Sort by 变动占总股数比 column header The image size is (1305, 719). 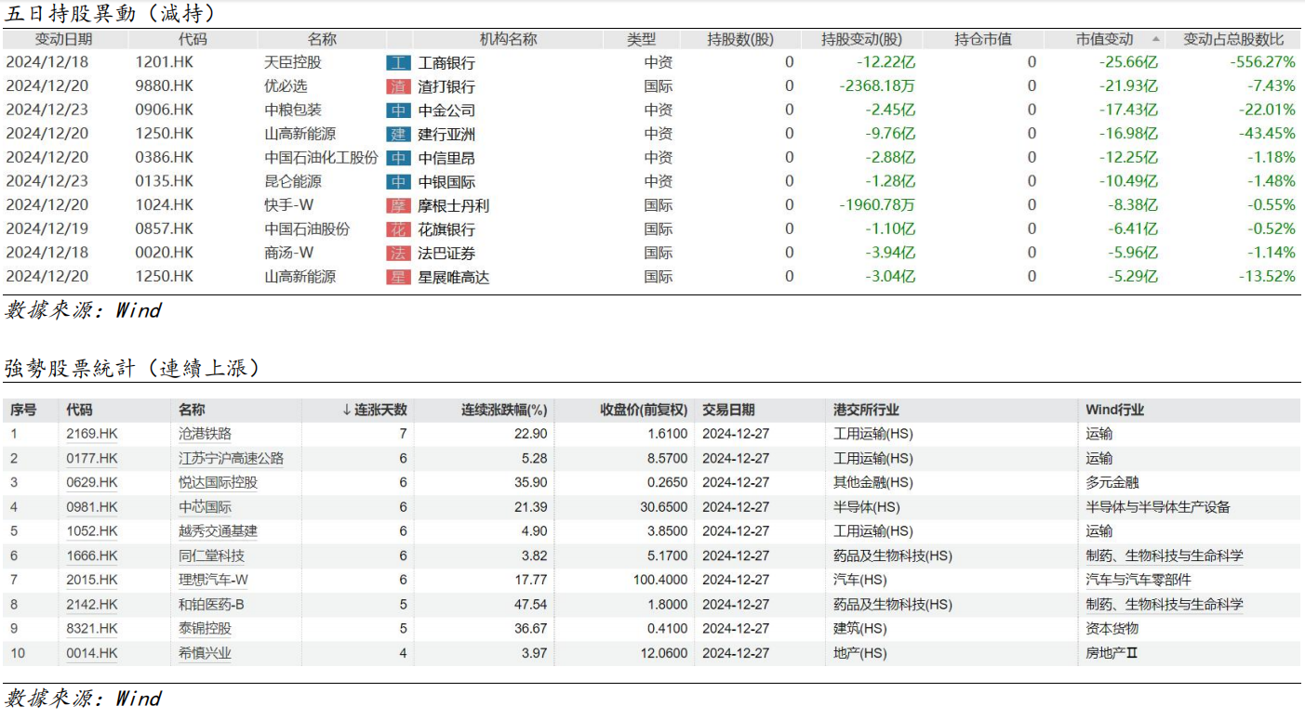coord(1233,40)
